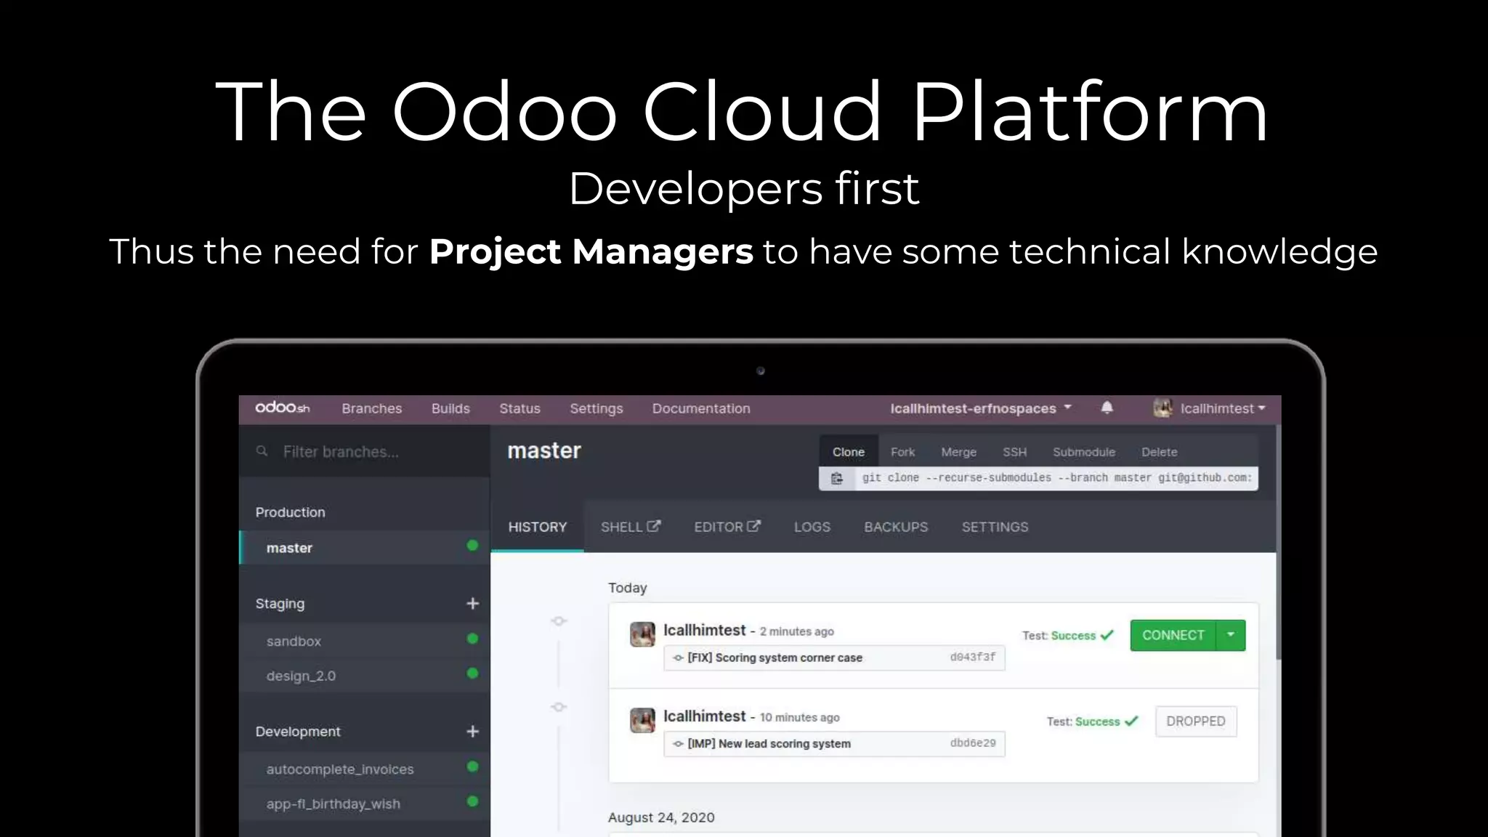The height and width of the screenshot is (837, 1488).
Task: Click the 'Today' date heading
Action: coord(627,588)
